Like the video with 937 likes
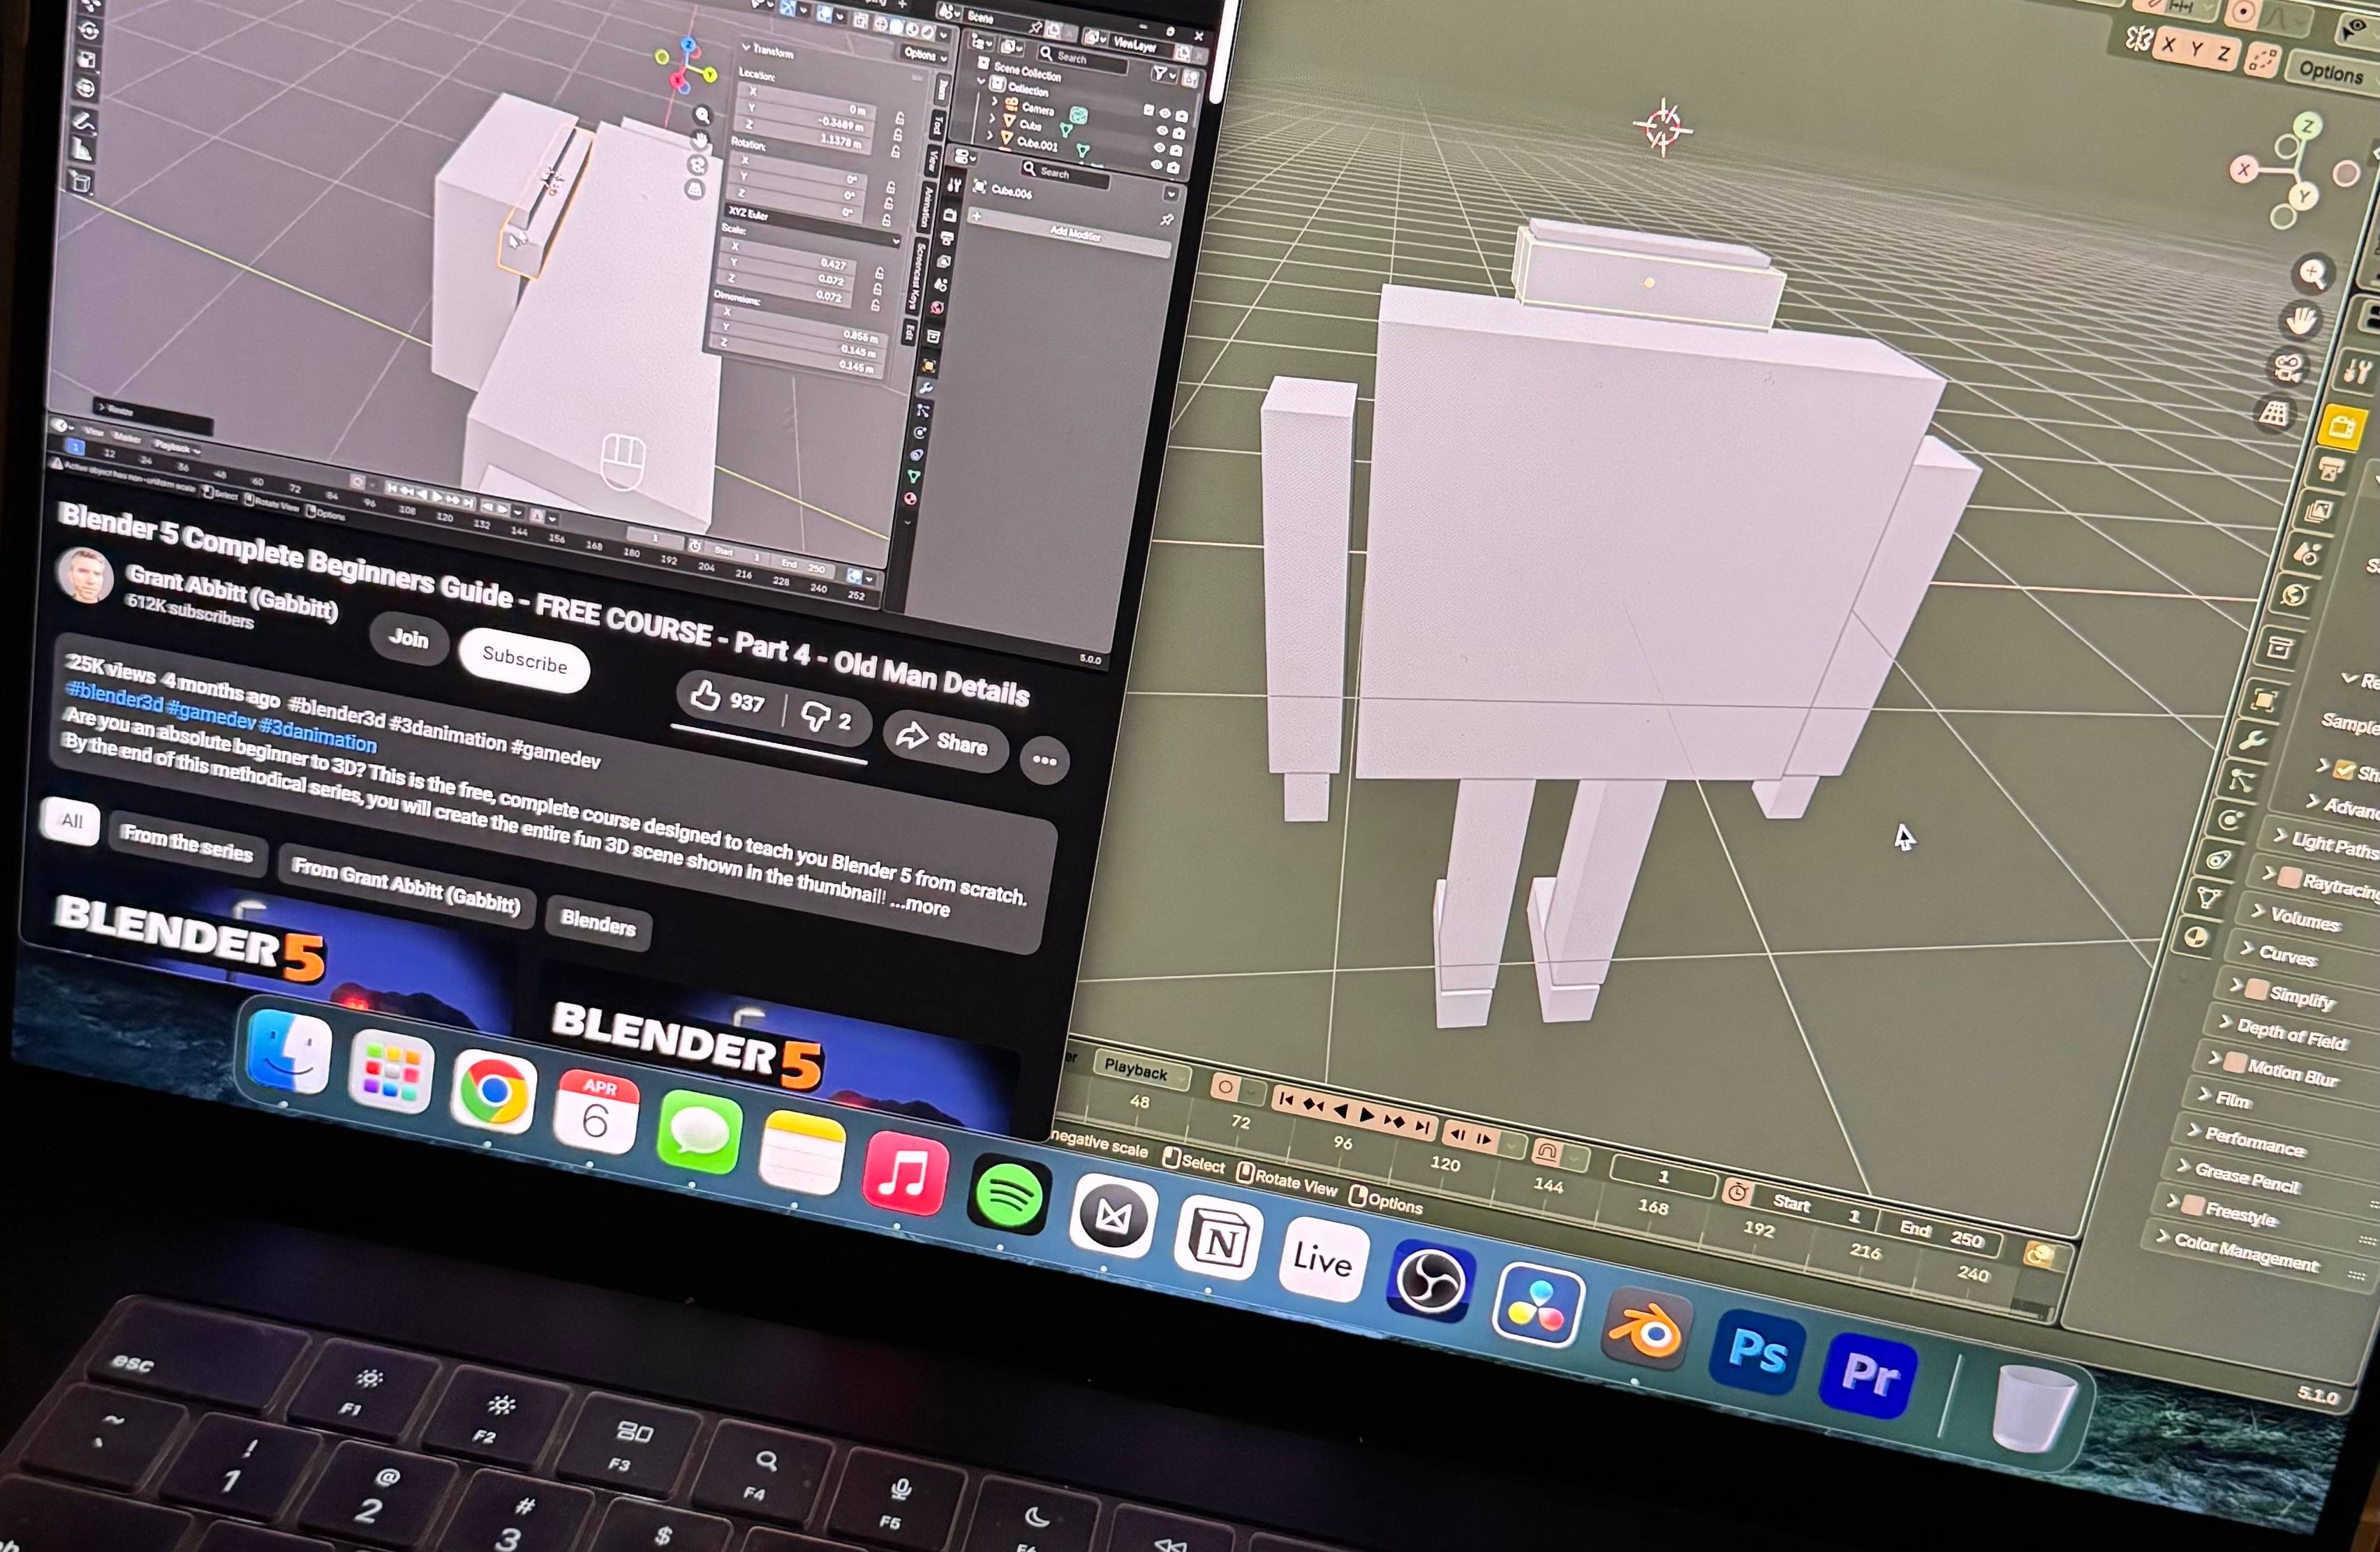This screenshot has width=2380, height=1552. [730, 699]
